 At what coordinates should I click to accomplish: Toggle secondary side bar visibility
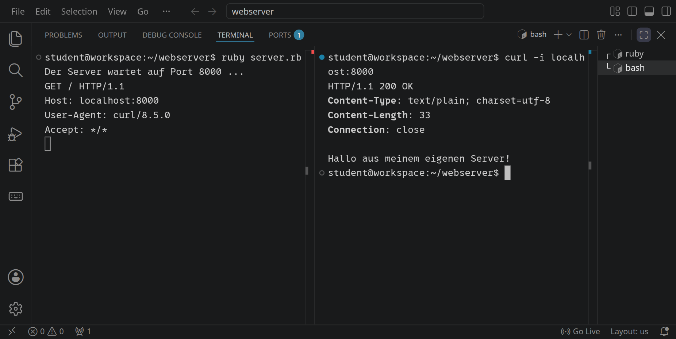[666, 11]
